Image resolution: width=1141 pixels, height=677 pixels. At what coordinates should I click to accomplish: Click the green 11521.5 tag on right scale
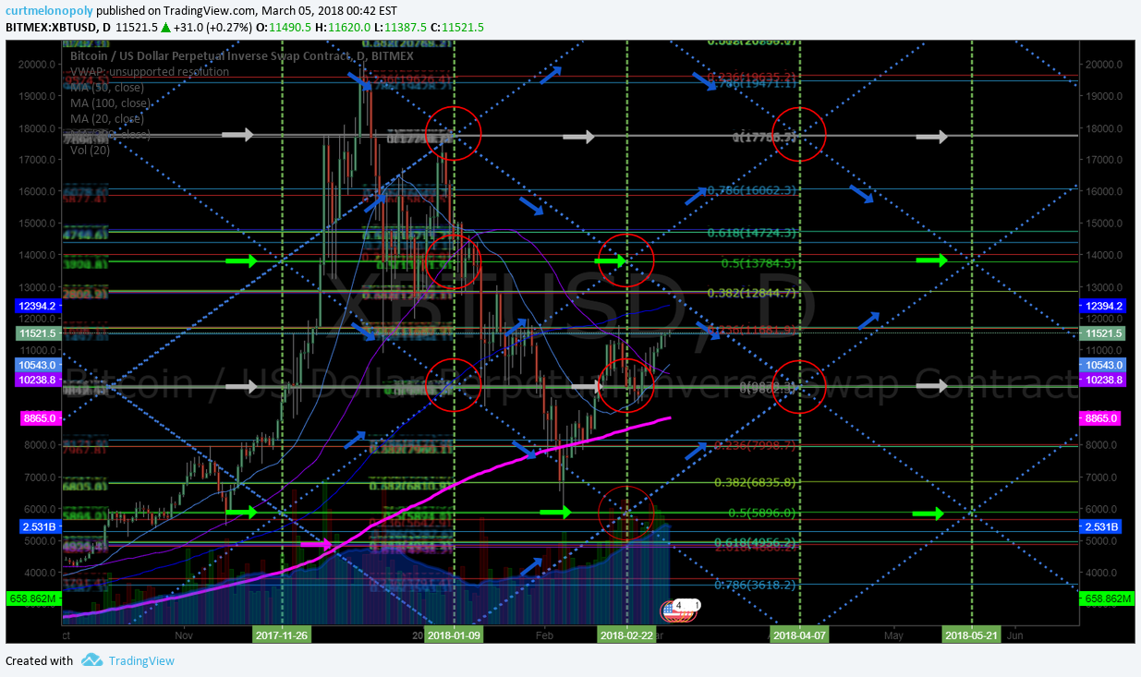[x=1100, y=332]
